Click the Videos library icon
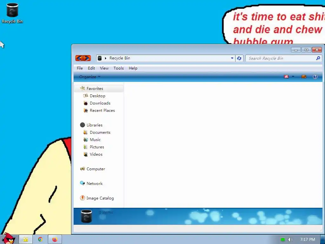 pyautogui.click(x=85, y=154)
